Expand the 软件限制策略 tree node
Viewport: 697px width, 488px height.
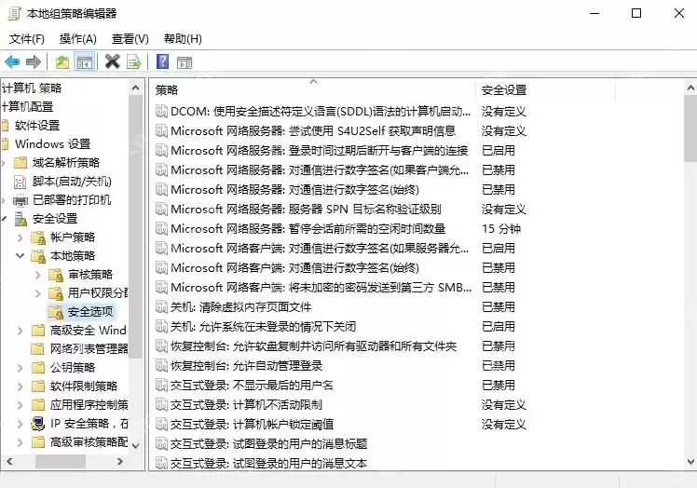point(20,386)
